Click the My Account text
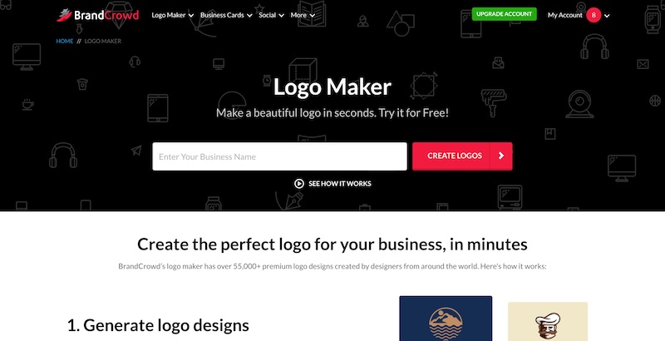Image resolution: width=665 pixels, height=341 pixels. (x=565, y=15)
